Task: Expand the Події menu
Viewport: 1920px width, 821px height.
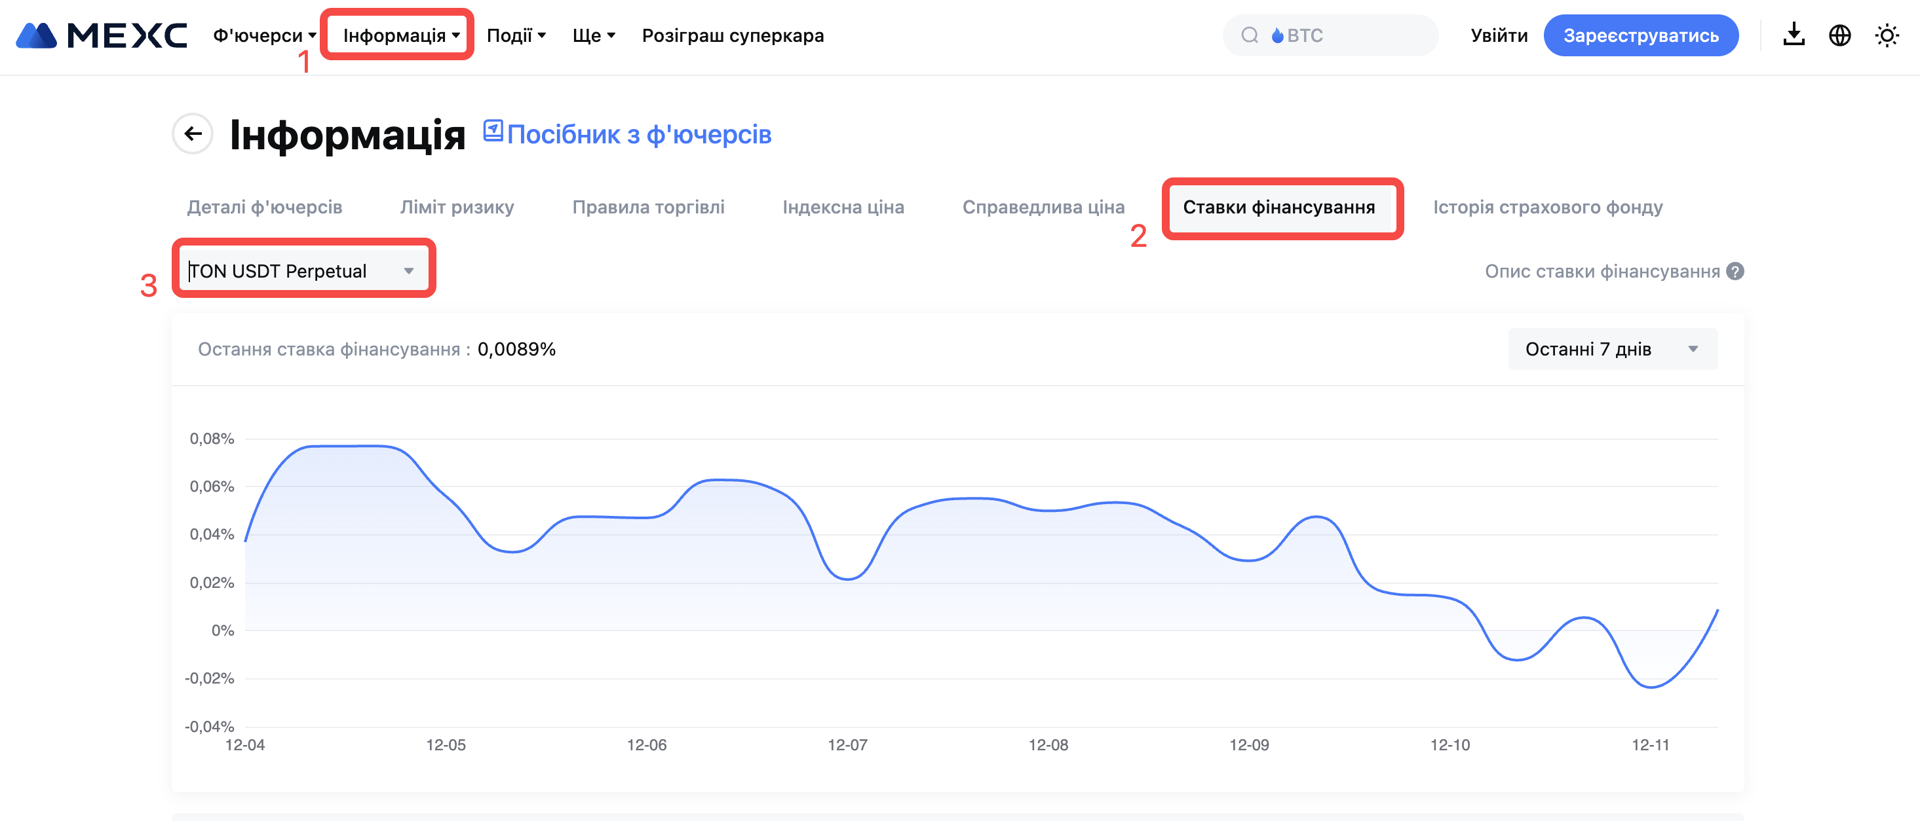Action: 516,35
